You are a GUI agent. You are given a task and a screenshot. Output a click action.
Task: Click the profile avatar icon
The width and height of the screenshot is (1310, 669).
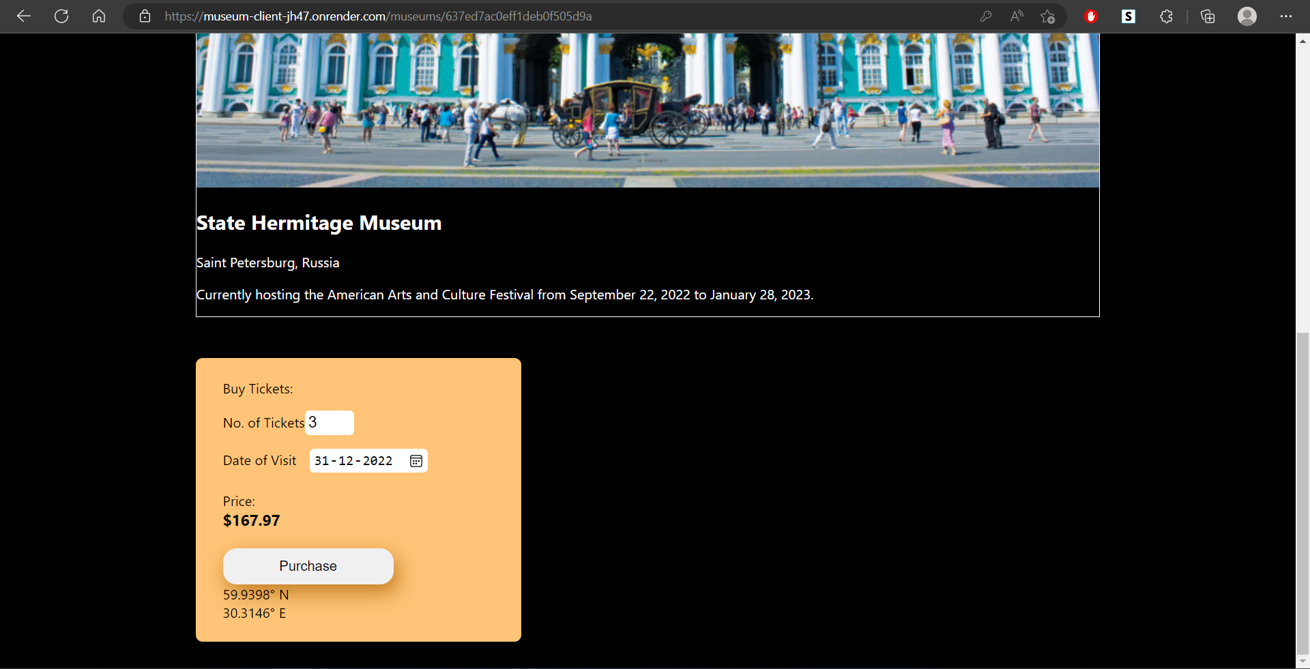(1247, 16)
